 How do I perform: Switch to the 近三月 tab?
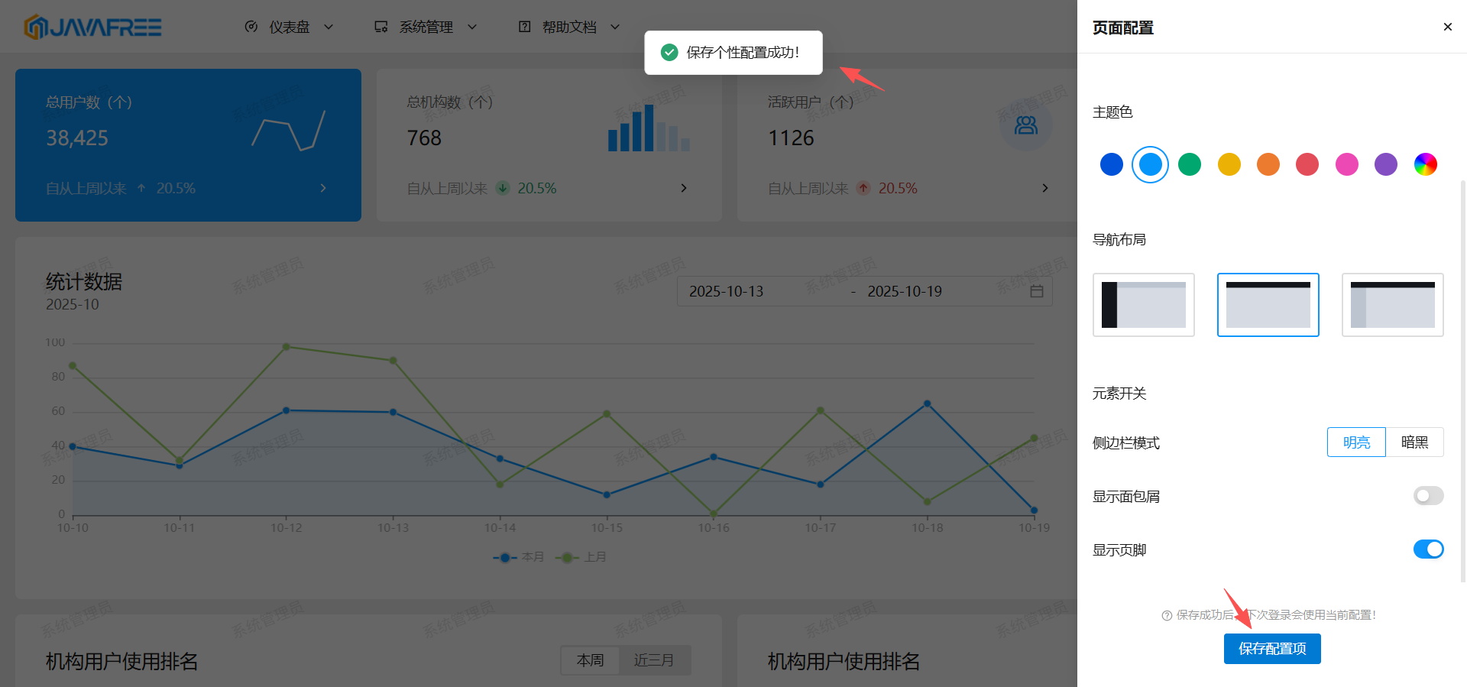[654, 660]
